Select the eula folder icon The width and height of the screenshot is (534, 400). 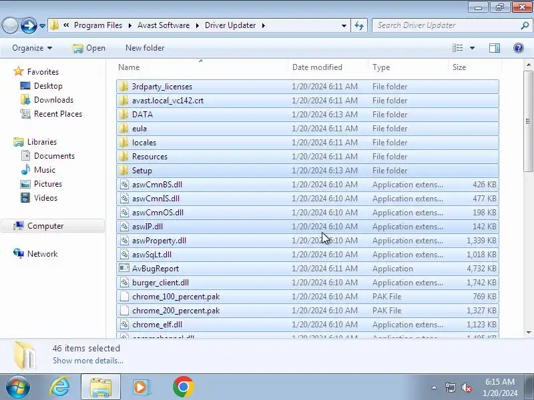point(123,128)
